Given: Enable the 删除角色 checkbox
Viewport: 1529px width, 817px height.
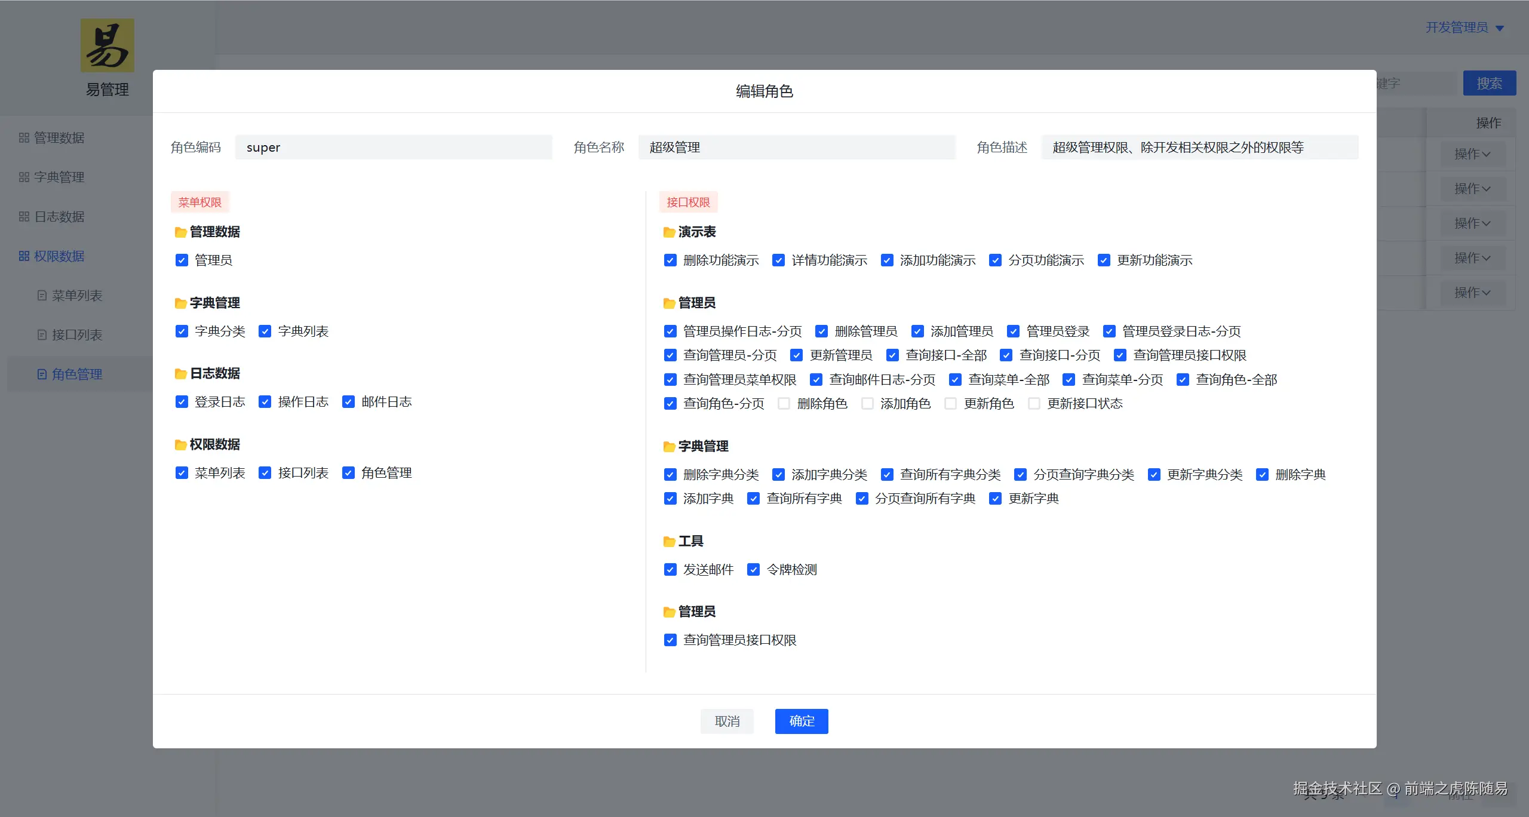Looking at the screenshot, I should (x=782, y=403).
